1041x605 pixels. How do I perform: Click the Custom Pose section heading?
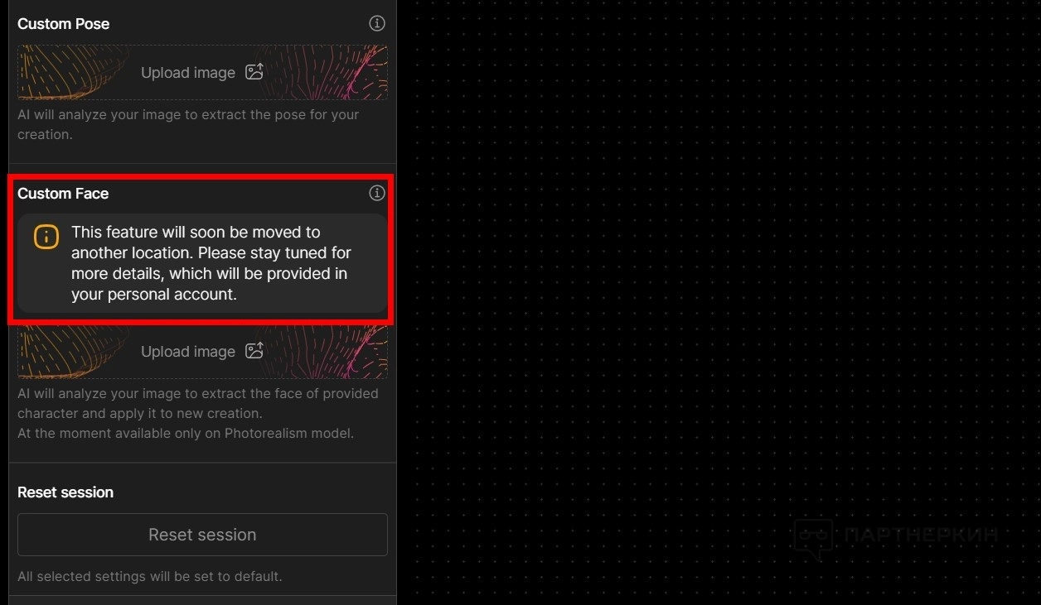click(x=63, y=24)
